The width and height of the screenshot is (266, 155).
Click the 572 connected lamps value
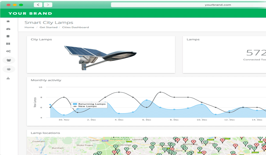[256, 53]
